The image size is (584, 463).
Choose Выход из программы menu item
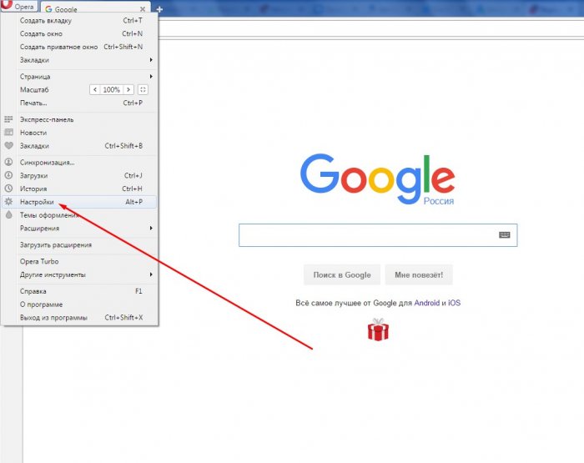pos(53,318)
